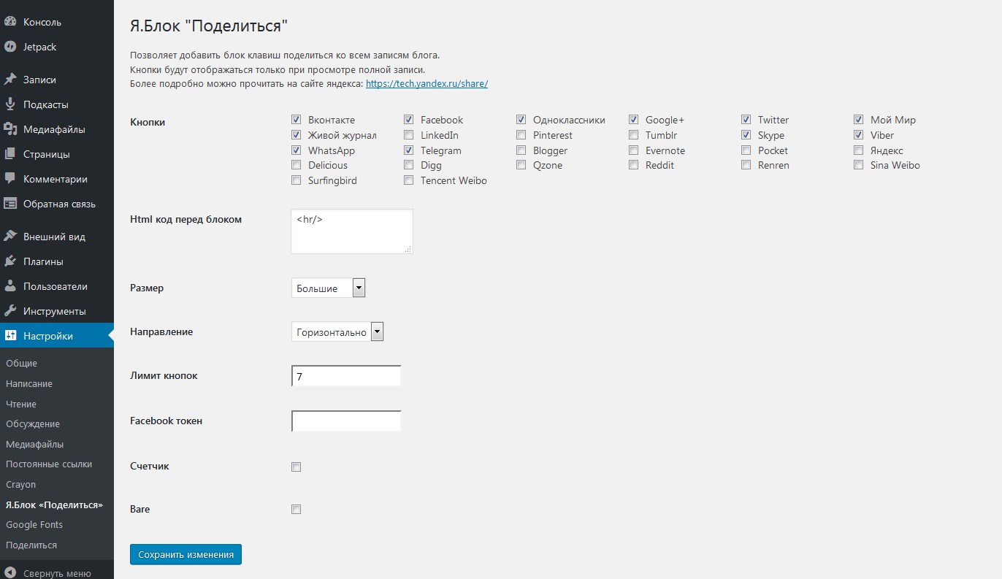Click the Jetpack icon in sidebar
The height and width of the screenshot is (579, 1002).
click(10, 47)
